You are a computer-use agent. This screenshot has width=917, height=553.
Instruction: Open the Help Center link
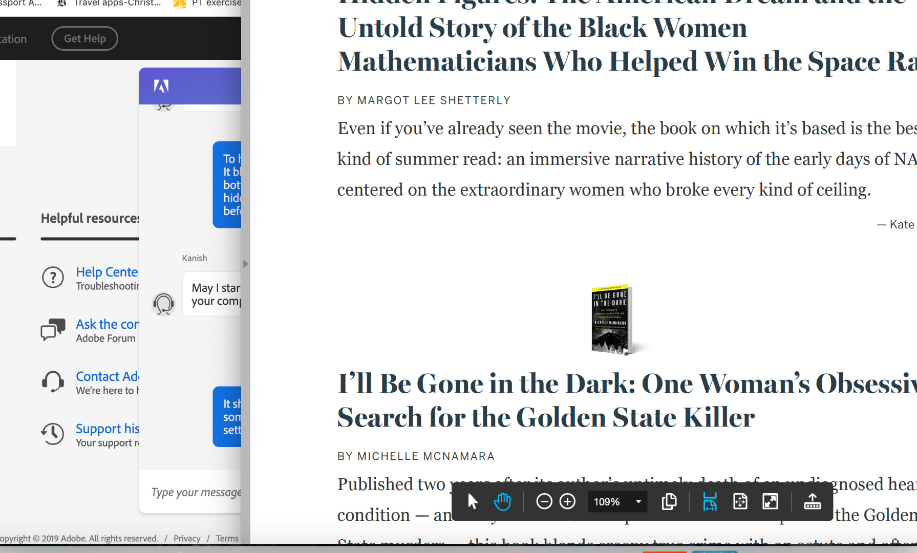point(108,272)
